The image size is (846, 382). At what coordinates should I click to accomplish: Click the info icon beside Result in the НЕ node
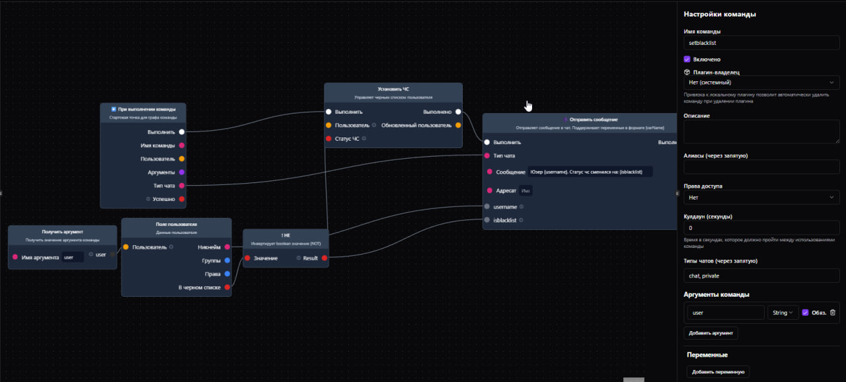(x=299, y=258)
